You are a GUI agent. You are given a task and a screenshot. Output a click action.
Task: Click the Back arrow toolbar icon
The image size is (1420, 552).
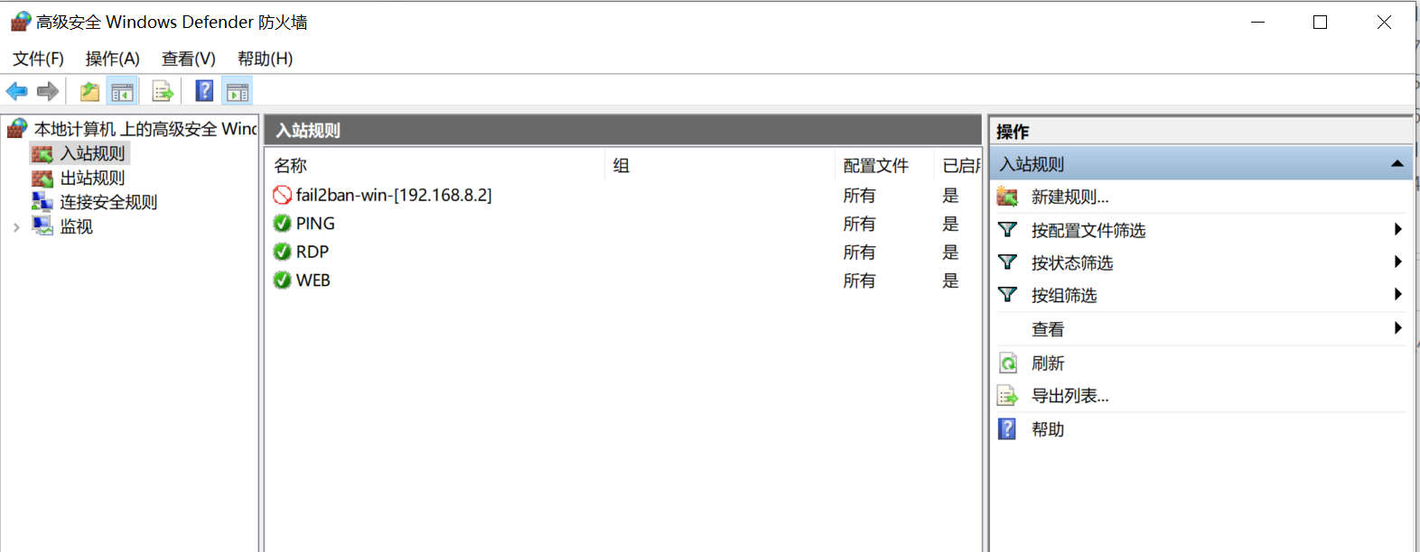(x=17, y=91)
